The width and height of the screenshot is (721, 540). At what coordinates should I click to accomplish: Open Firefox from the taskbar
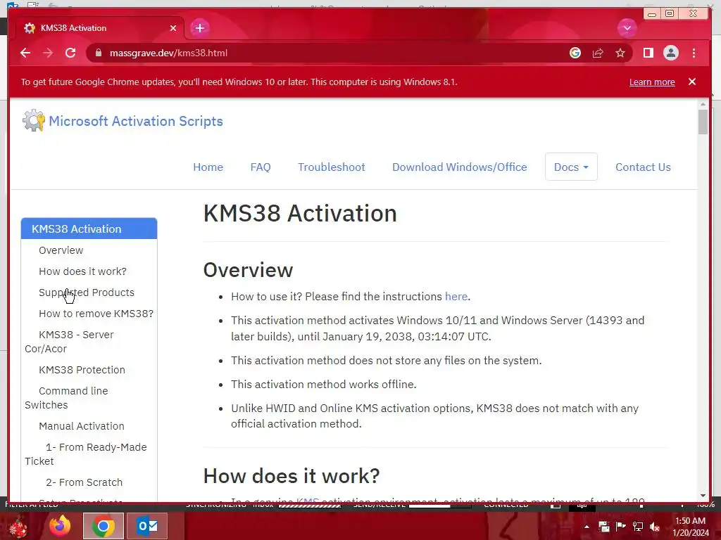(61, 526)
